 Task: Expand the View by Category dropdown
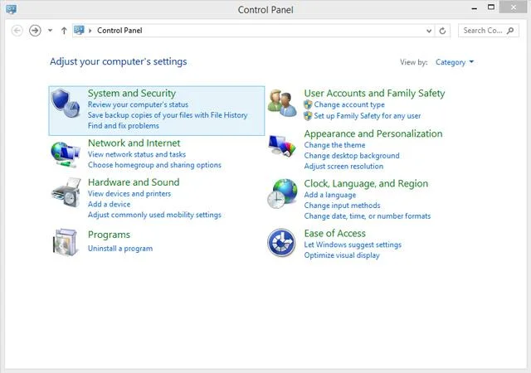tap(455, 62)
